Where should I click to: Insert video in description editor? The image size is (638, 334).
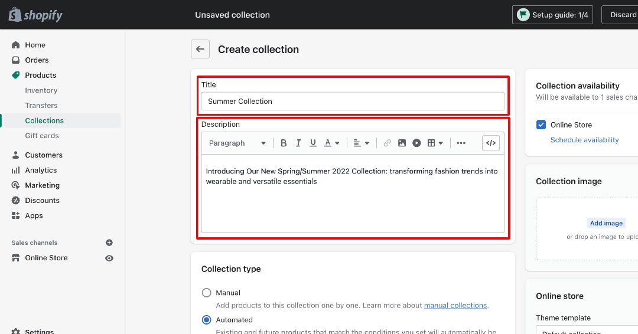tap(416, 143)
